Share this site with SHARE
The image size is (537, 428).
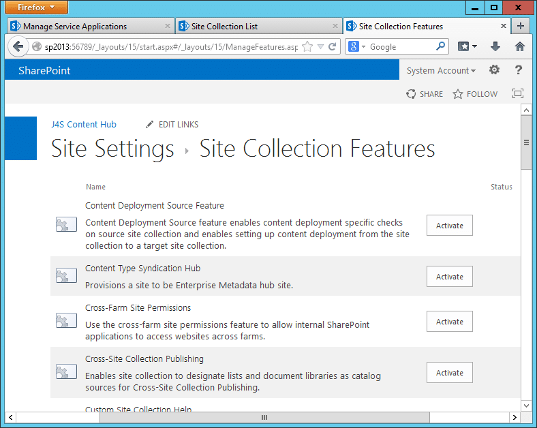(x=425, y=94)
